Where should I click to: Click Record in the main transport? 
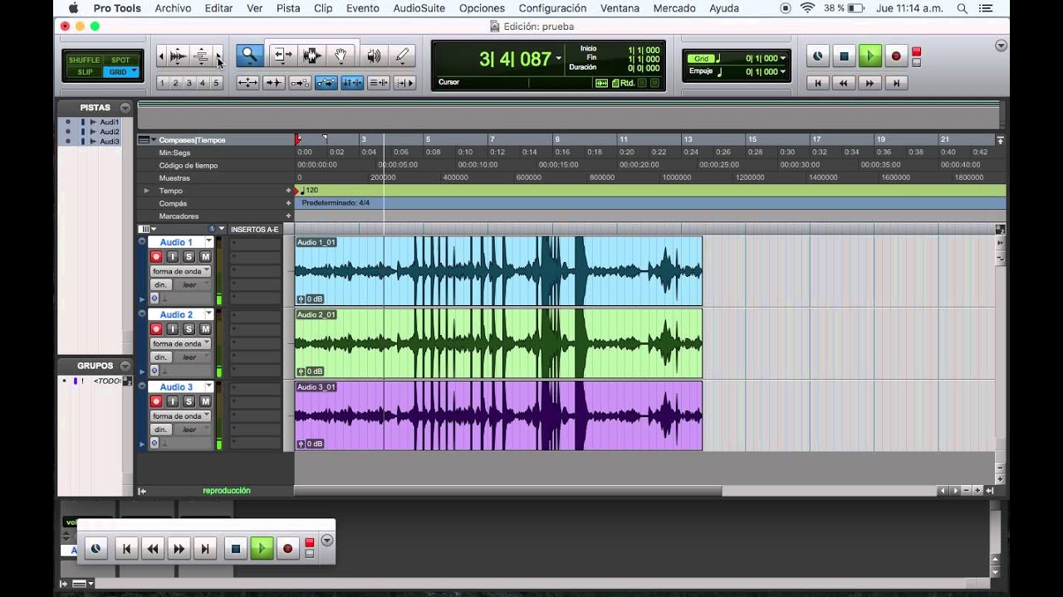(895, 56)
